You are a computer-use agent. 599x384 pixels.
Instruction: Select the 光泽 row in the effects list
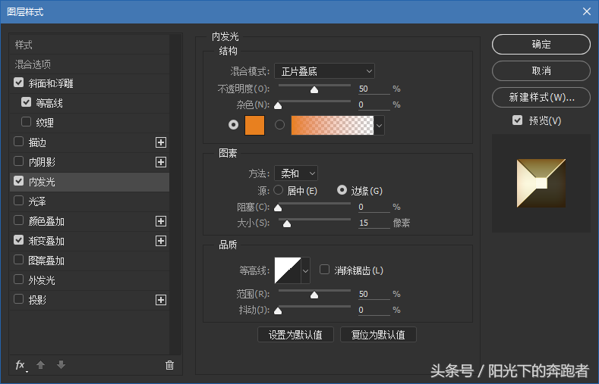[x=90, y=201]
